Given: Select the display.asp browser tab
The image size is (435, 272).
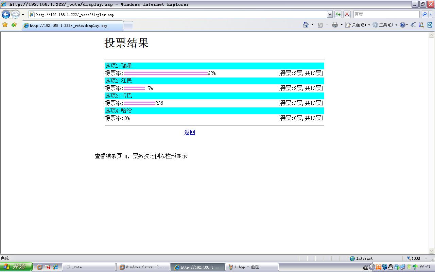Looking at the screenshot, I should [x=72, y=26].
